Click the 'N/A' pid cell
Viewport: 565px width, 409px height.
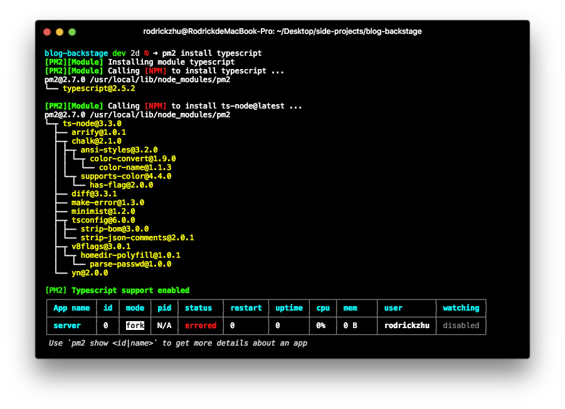click(164, 326)
